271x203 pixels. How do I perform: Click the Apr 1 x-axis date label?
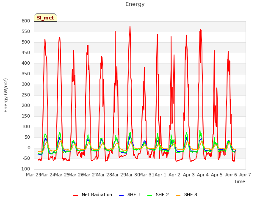tap(160, 175)
